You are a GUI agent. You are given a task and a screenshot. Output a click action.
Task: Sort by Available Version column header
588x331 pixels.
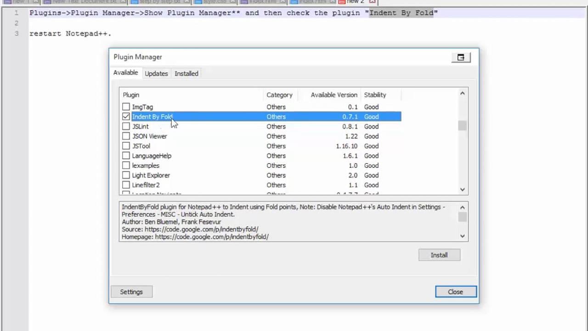click(329, 95)
